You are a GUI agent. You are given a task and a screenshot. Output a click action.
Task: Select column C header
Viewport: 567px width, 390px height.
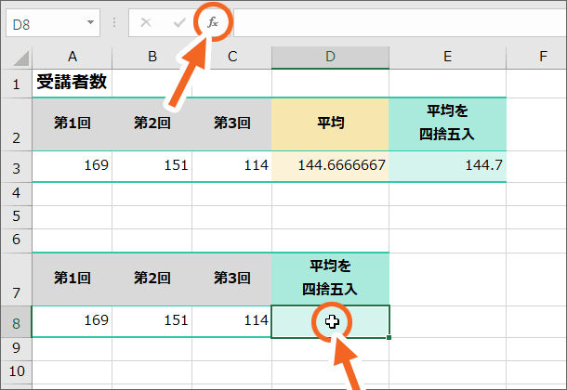(x=232, y=57)
